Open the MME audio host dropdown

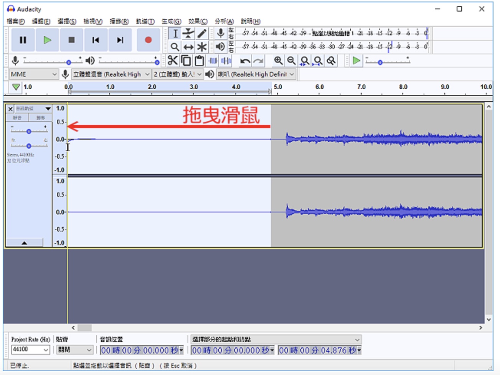[33, 74]
